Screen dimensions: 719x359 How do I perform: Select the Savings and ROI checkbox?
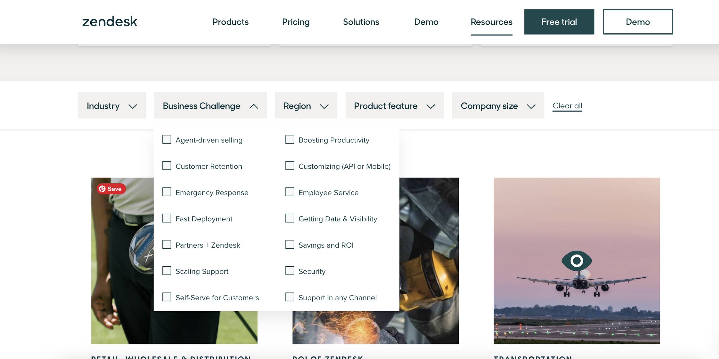[x=290, y=245]
